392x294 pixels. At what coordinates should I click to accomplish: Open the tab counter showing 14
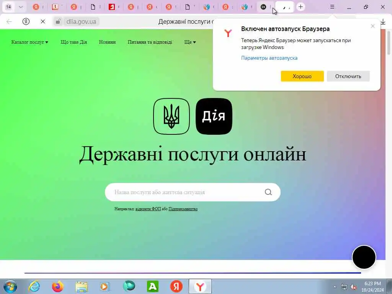click(8, 7)
